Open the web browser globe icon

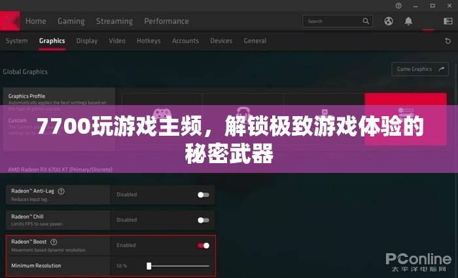pos(389,21)
